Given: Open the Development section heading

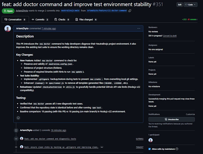Looking at the screenshot, I should (154, 95).
